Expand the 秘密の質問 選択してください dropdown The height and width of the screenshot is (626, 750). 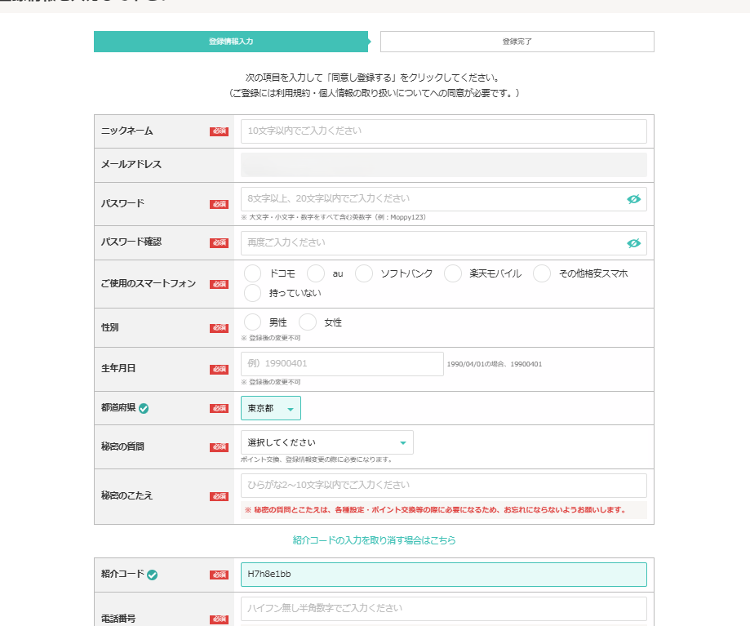(x=326, y=442)
